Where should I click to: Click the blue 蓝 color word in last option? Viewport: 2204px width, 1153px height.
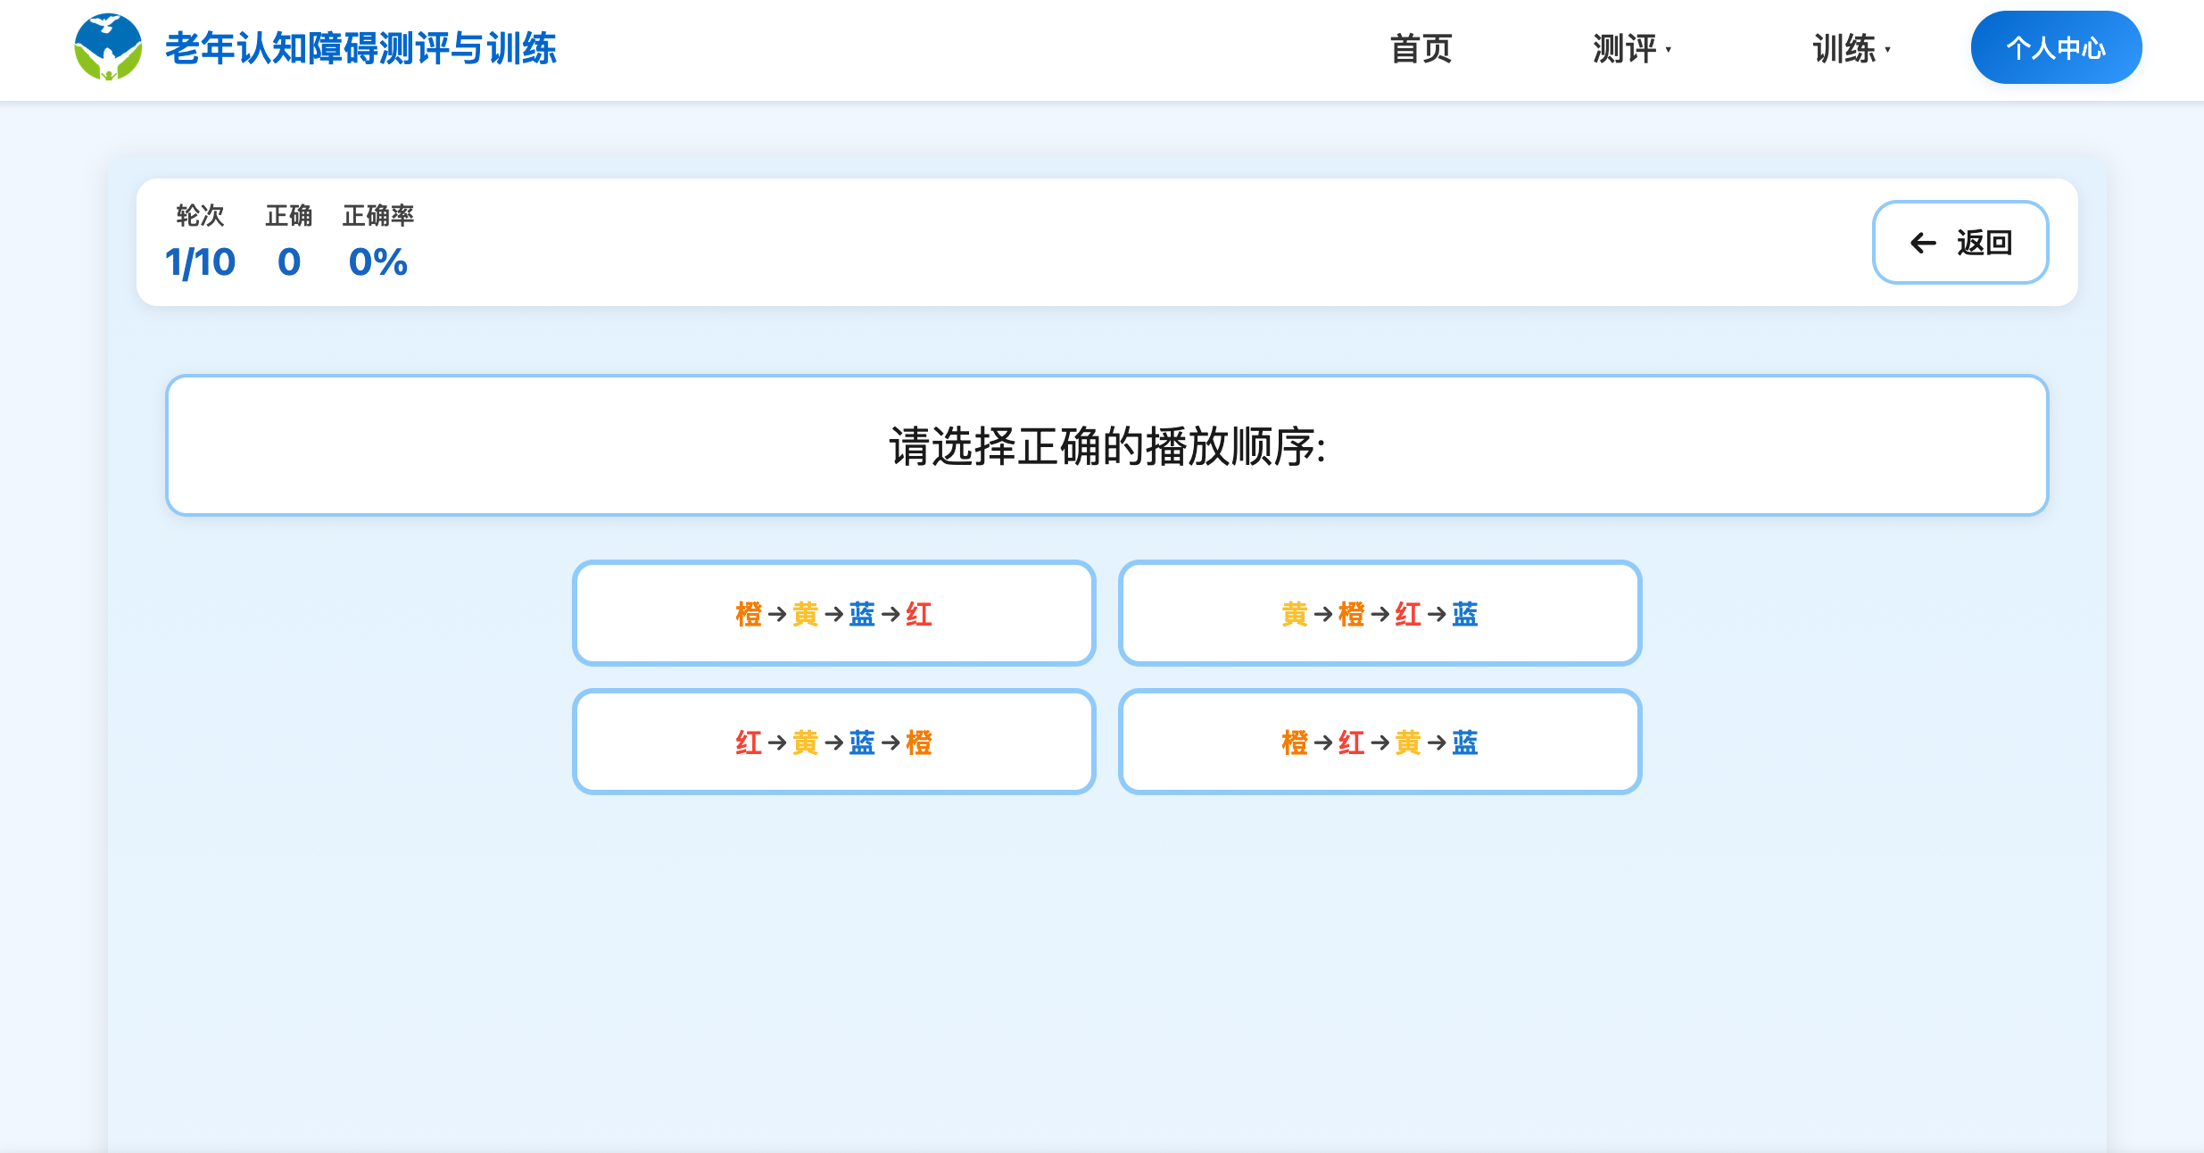click(1464, 742)
